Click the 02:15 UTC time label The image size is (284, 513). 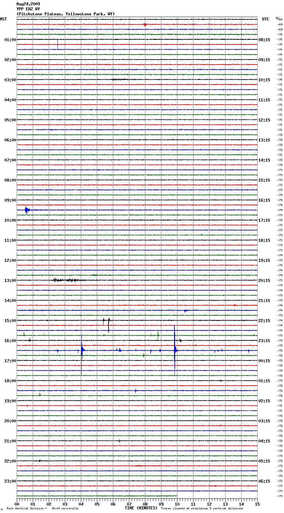click(x=264, y=401)
